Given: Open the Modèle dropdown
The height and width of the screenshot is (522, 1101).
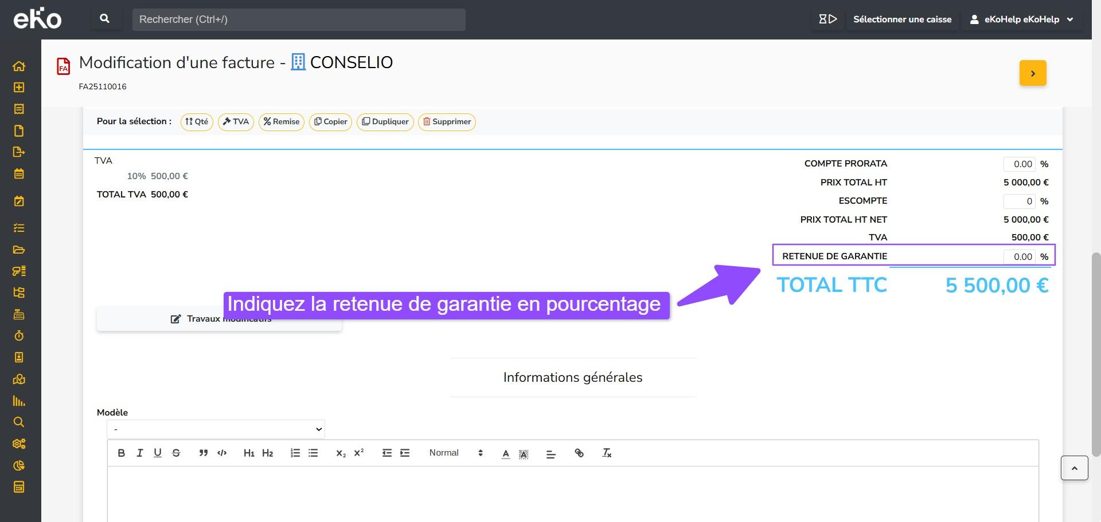Looking at the screenshot, I should (x=216, y=429).
